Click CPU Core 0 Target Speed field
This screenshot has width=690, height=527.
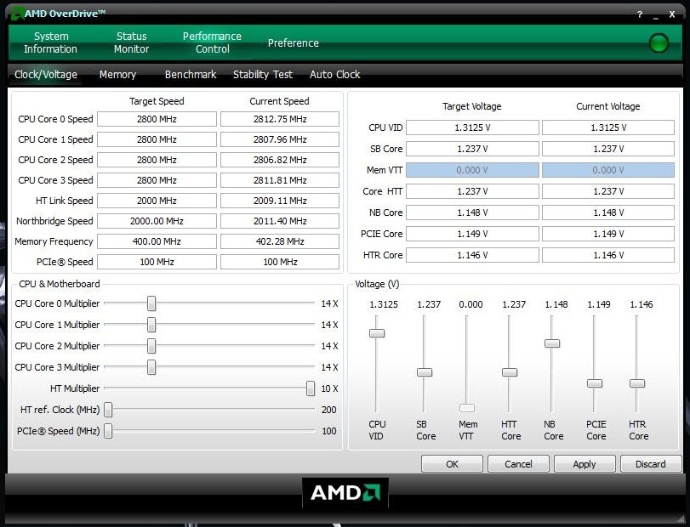(157, 119)
